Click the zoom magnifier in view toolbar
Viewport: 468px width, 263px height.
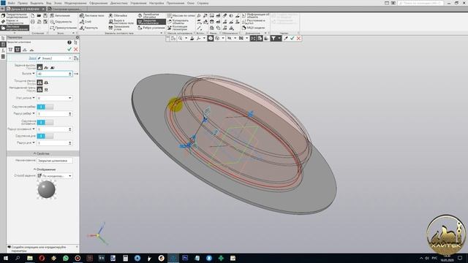(181, 39)
